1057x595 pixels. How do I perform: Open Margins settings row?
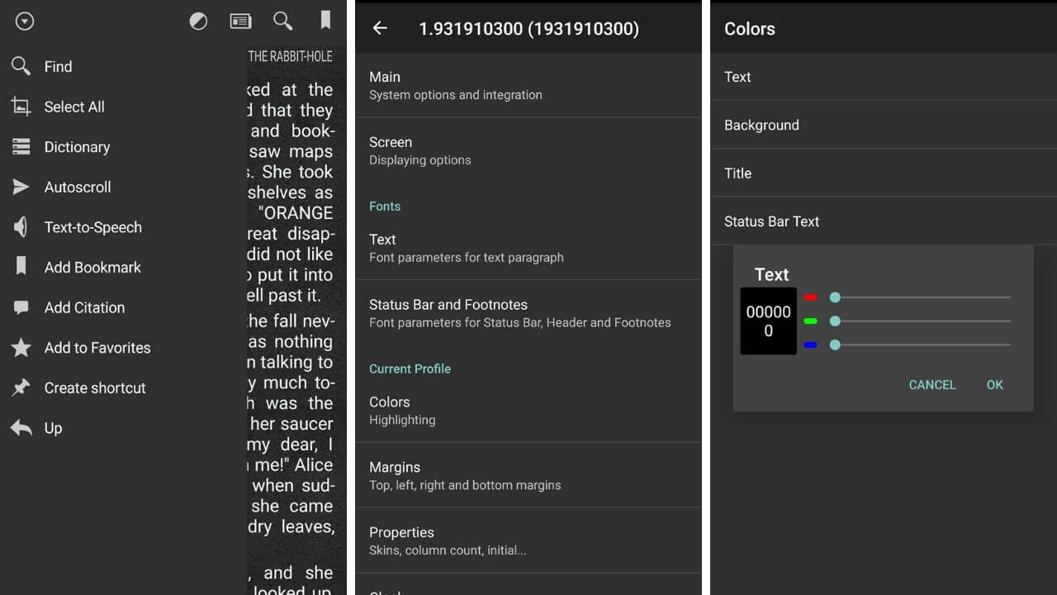528,475
